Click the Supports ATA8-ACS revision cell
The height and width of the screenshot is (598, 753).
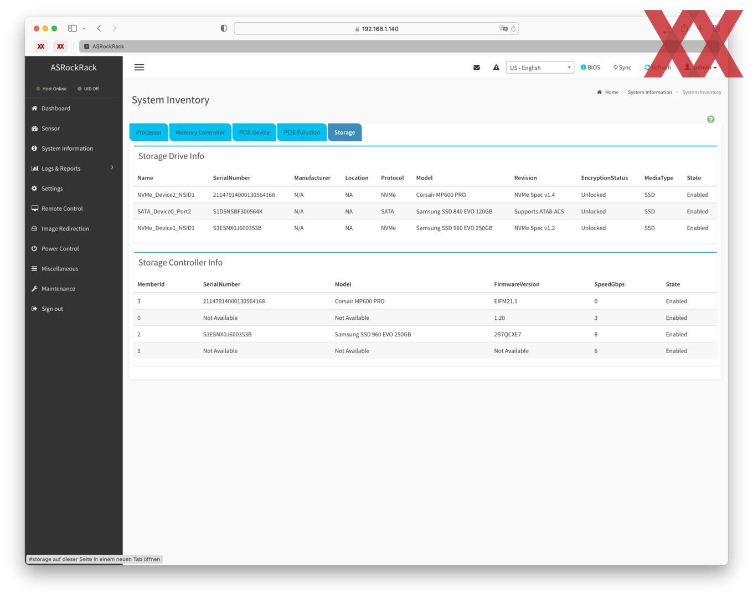tap(539, 212)
